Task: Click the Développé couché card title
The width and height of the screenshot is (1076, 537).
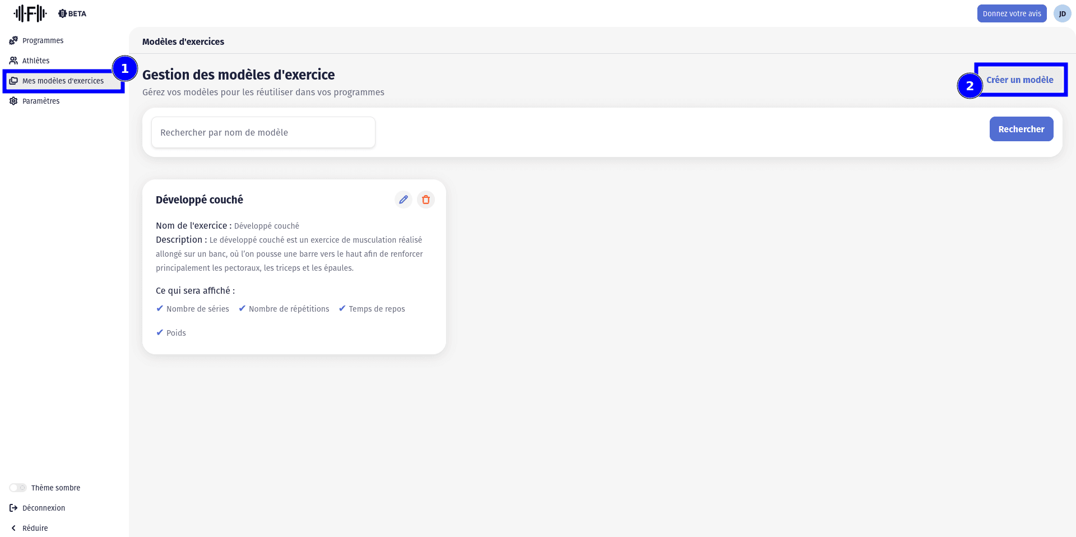Action: (x=200, y=200)
